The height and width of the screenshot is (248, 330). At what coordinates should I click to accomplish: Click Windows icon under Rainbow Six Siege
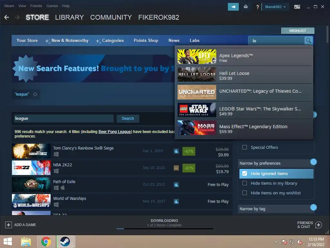coord(56,154)
